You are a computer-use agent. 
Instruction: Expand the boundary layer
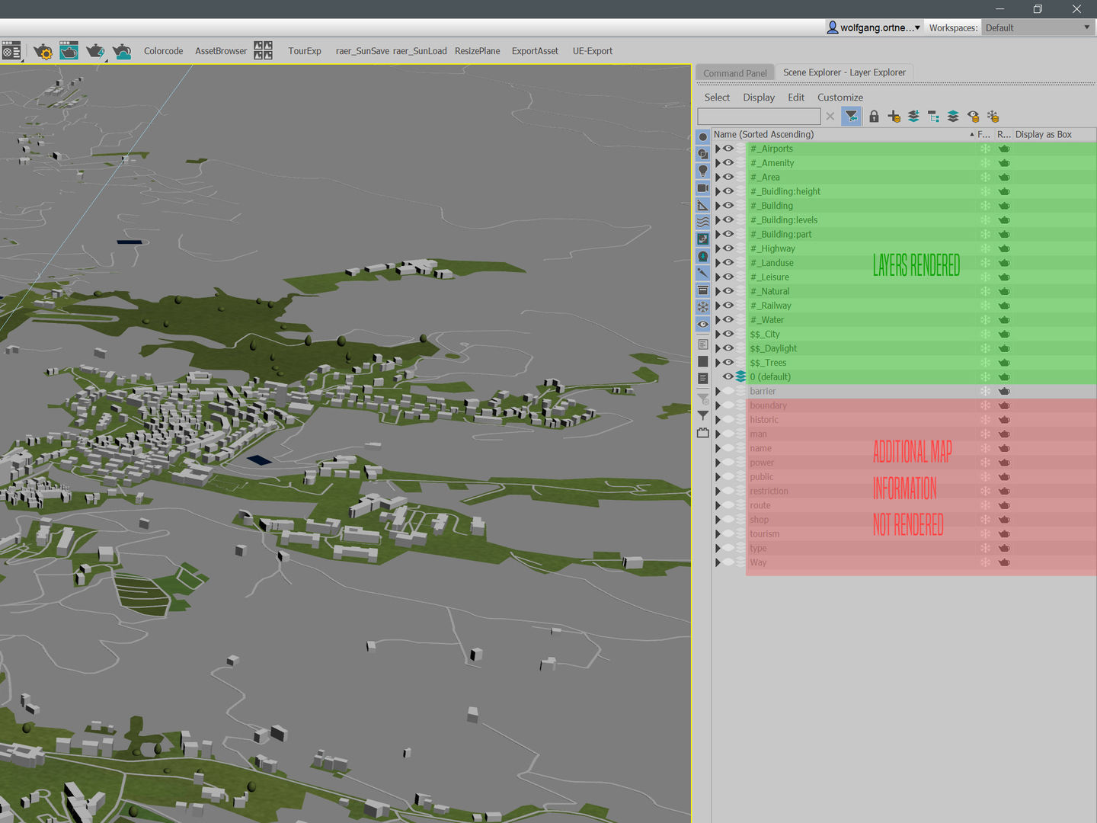click(x=718, y=405)
